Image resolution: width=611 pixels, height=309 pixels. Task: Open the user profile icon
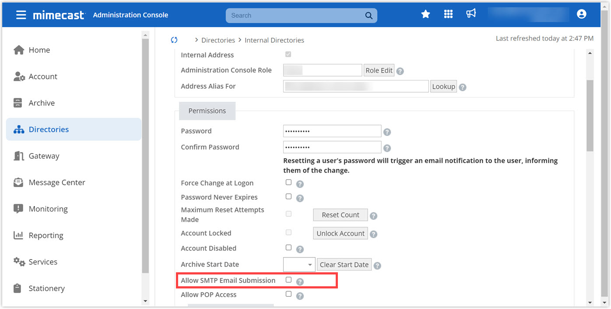coord(581,14)
